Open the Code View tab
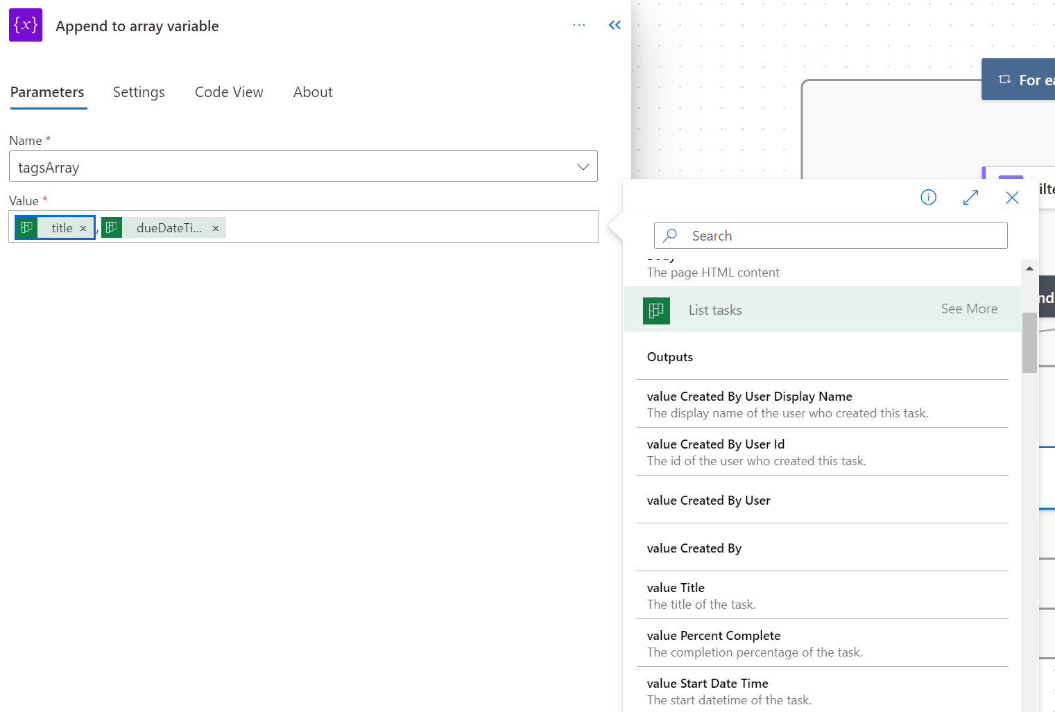Screen dimensions: 1055x712 [x=229, y=92]
